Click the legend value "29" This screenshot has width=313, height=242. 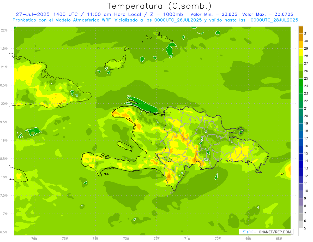point(306,48)
